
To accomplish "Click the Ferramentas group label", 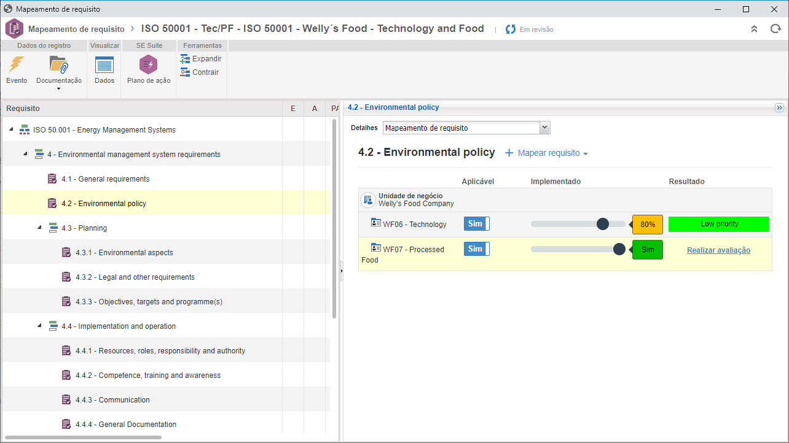I will (x=202, y=45).
